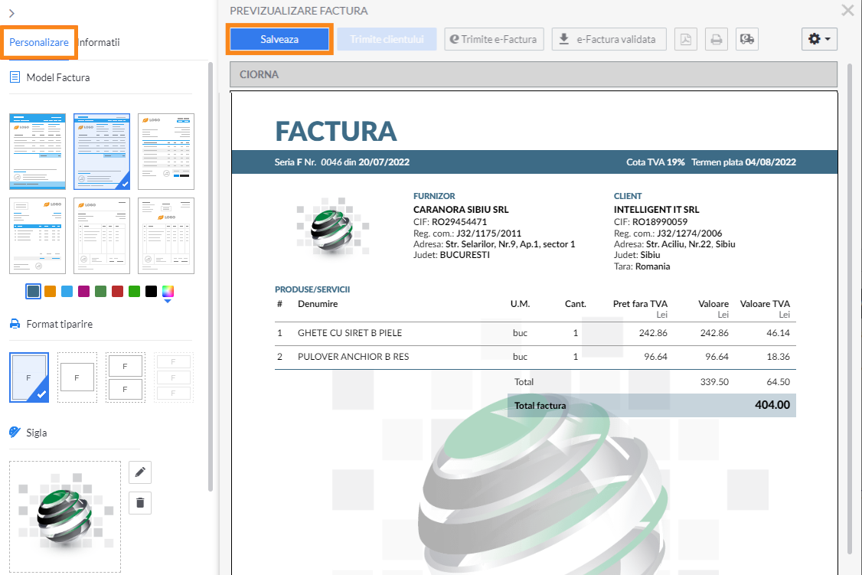Image resolution: width=862 pixels, height=575 pixels.
Task: Click the printer icon in toolbar
Action: point(716,39)
